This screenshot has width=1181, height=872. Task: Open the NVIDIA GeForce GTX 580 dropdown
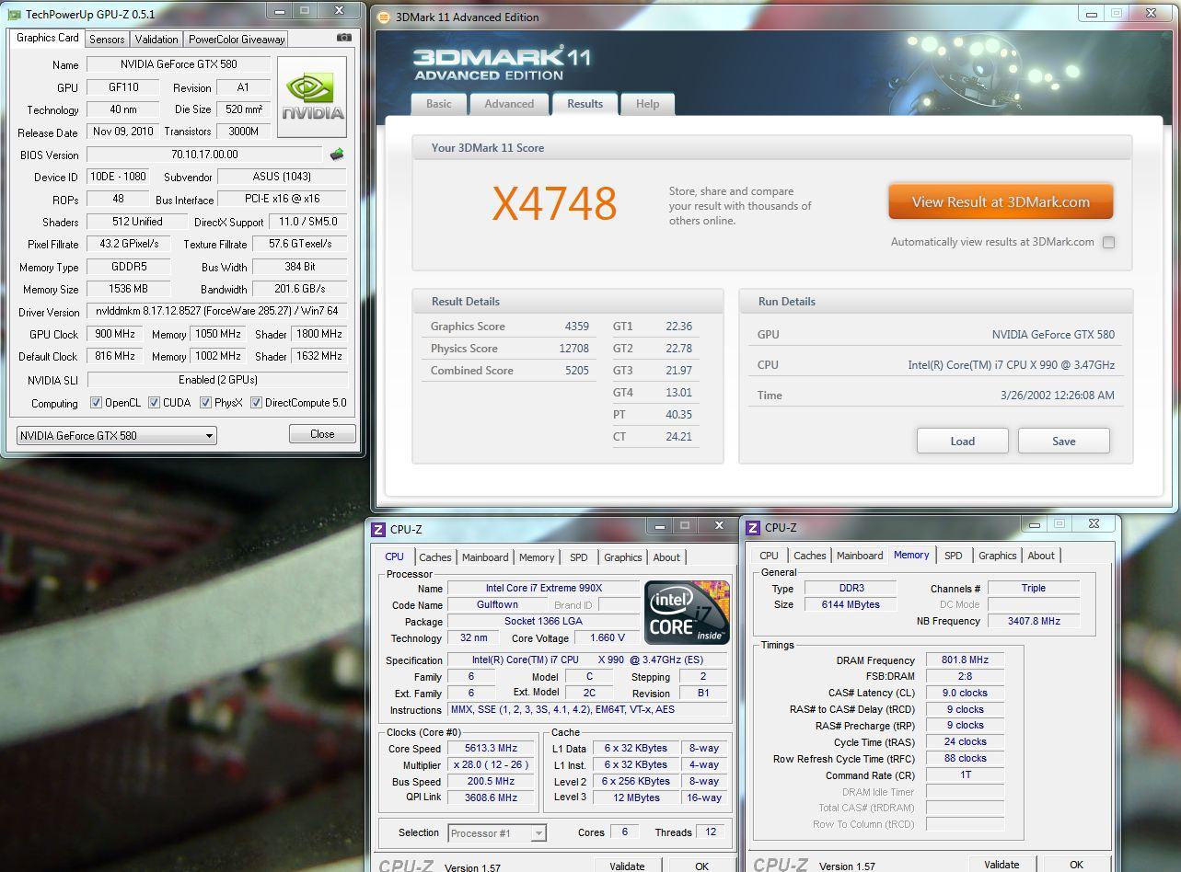117,435
